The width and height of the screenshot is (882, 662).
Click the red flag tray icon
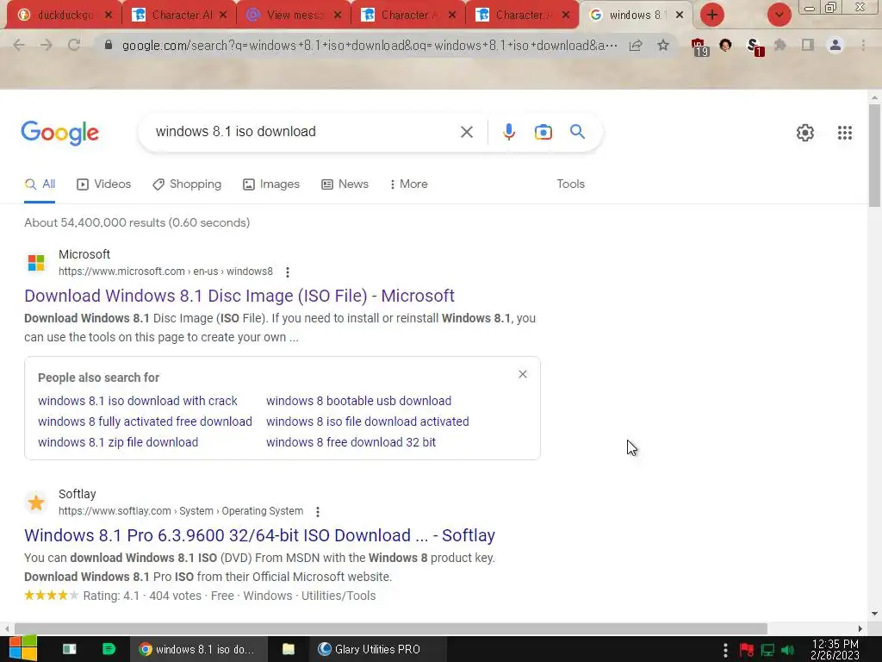tap(747, 650)
